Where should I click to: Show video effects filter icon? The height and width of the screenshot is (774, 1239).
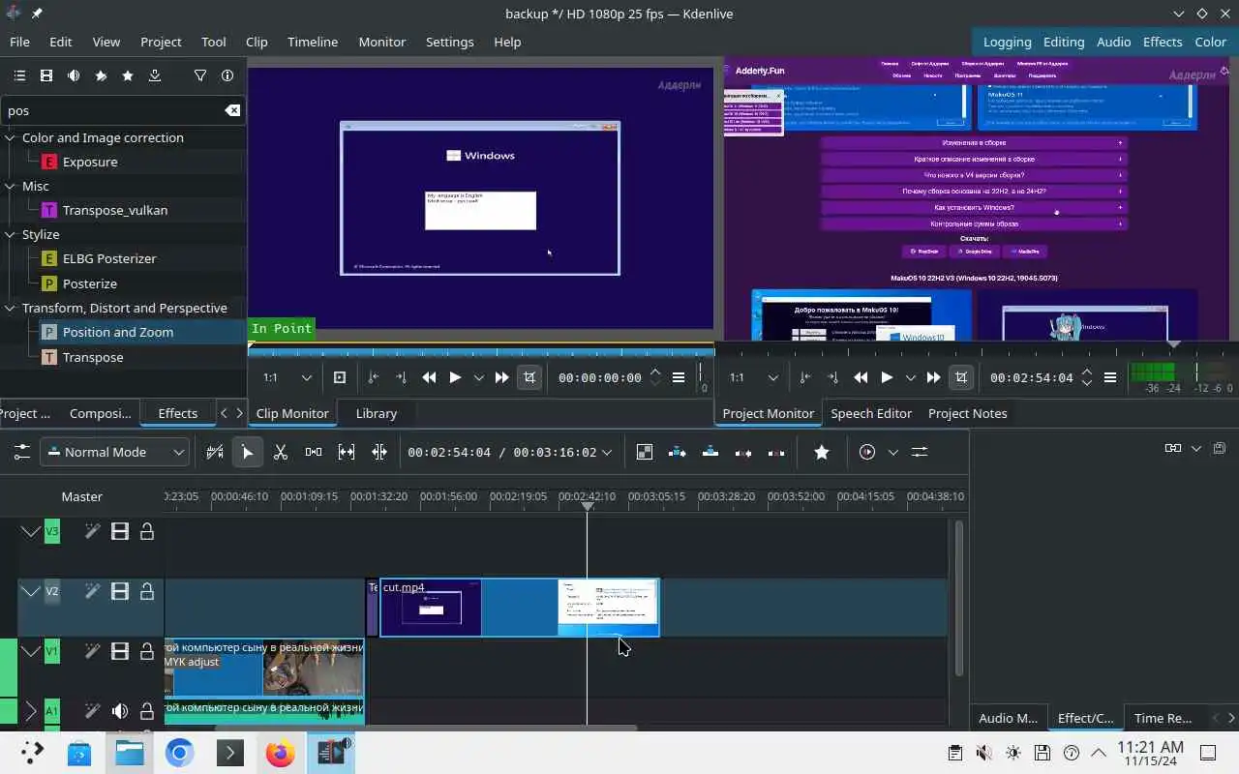[x=46, y=75]
